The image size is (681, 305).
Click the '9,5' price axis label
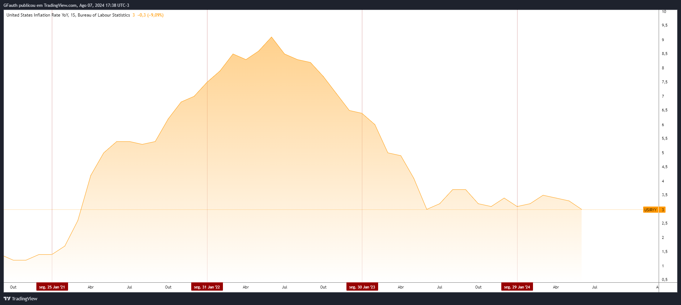[664, 25]
